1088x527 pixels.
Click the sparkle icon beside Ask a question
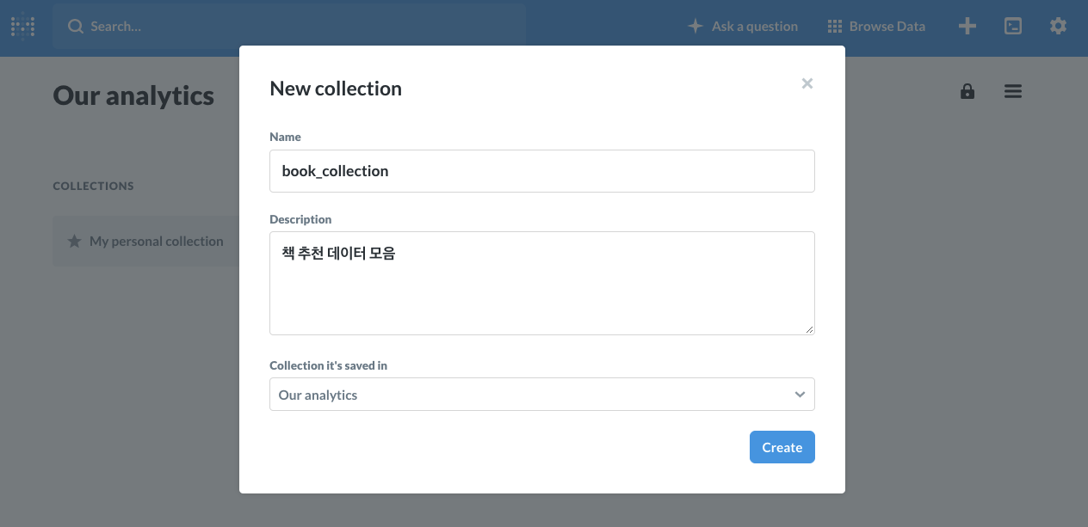pos(695,27)
